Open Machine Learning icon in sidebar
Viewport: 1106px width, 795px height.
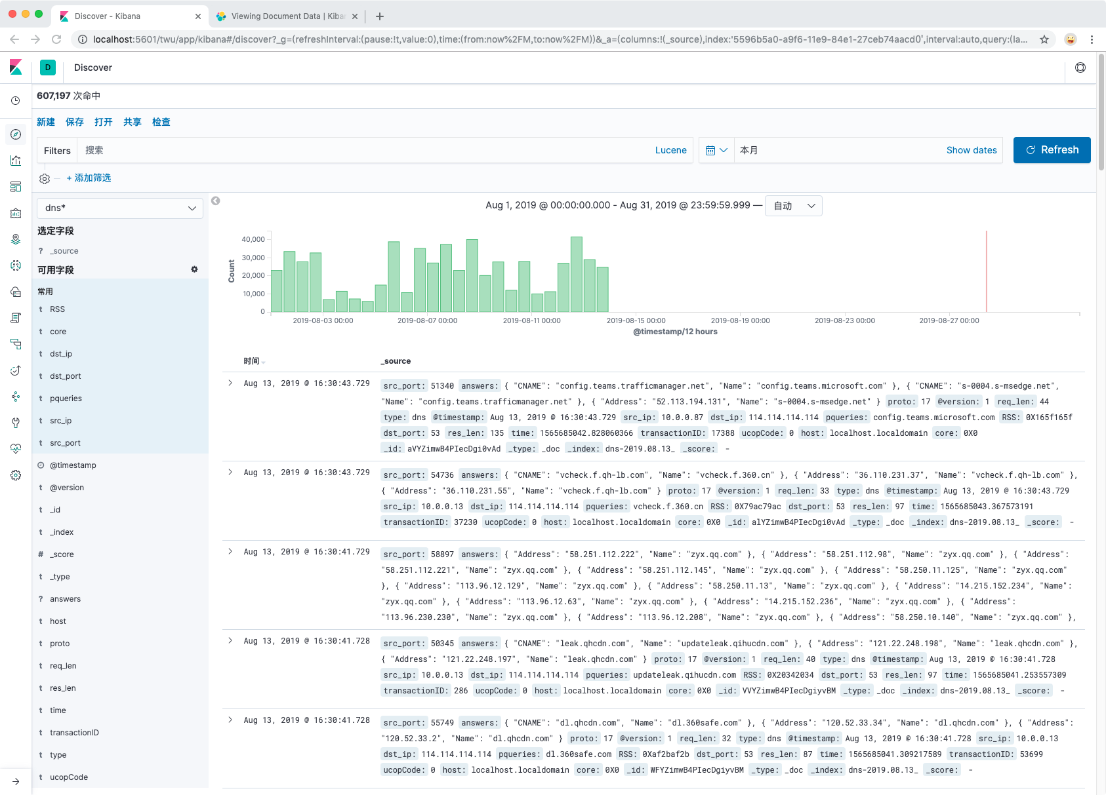click(x=16, y=265)
